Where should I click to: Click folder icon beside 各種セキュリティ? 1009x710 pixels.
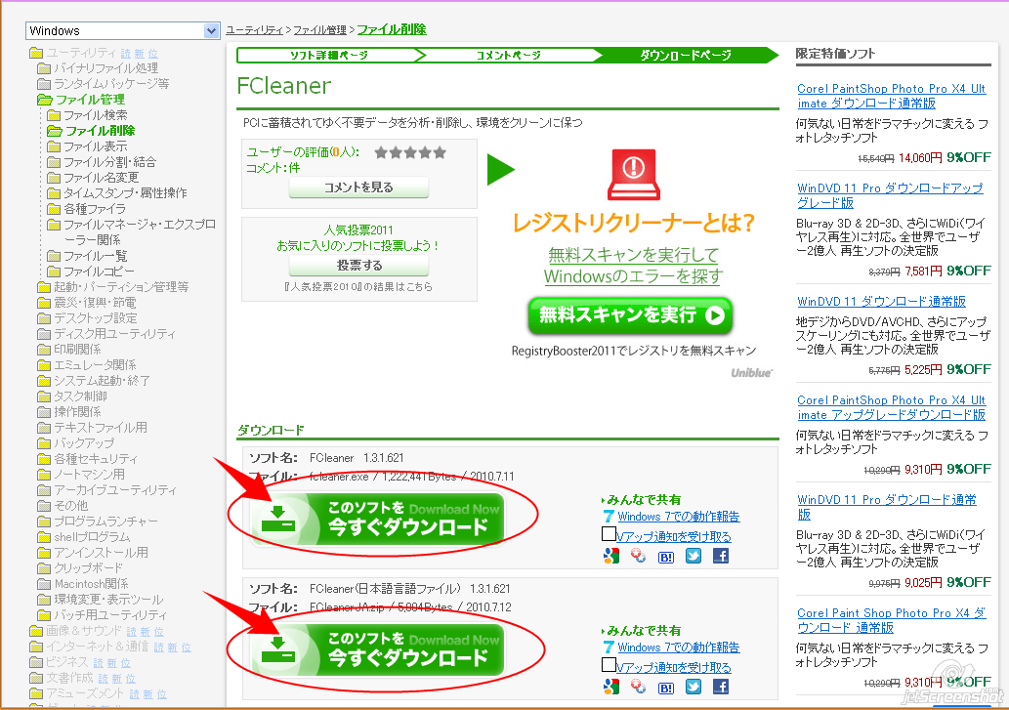pos(44,459)
